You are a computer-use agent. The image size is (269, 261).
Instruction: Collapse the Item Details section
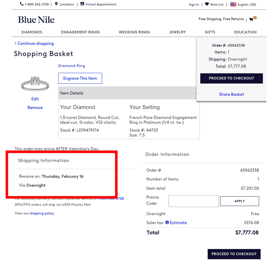pyautogui.click(x=197, y=93)
